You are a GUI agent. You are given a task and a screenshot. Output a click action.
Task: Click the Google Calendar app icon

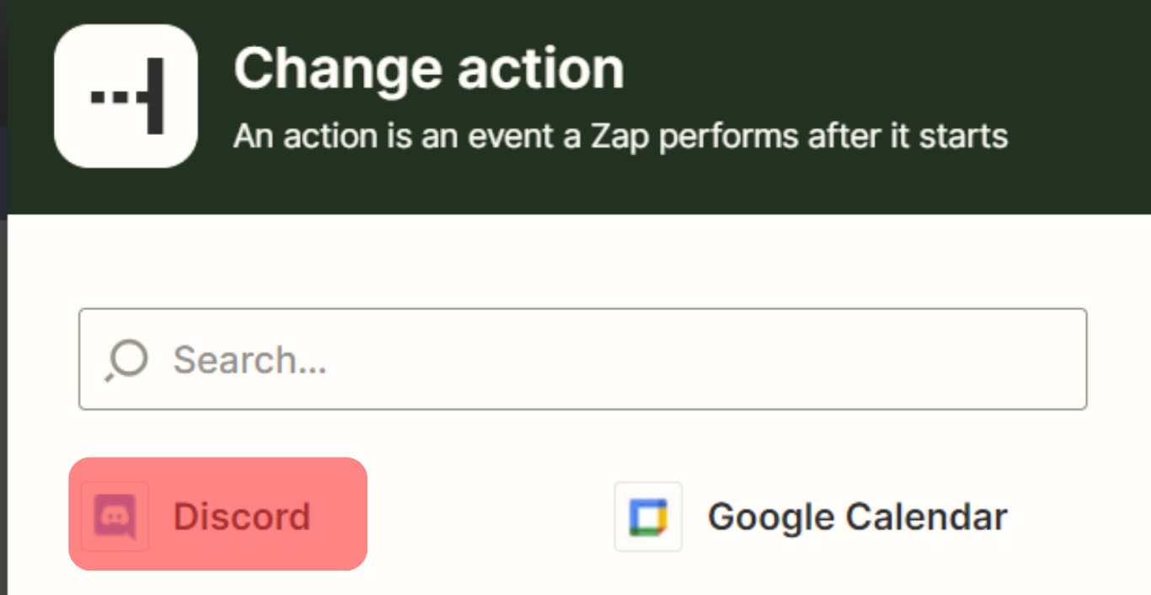click(x=648, y=517)
